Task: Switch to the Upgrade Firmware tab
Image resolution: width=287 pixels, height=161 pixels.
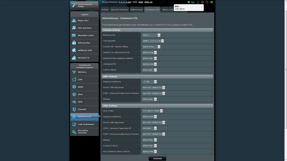Action: coord(119,10)
